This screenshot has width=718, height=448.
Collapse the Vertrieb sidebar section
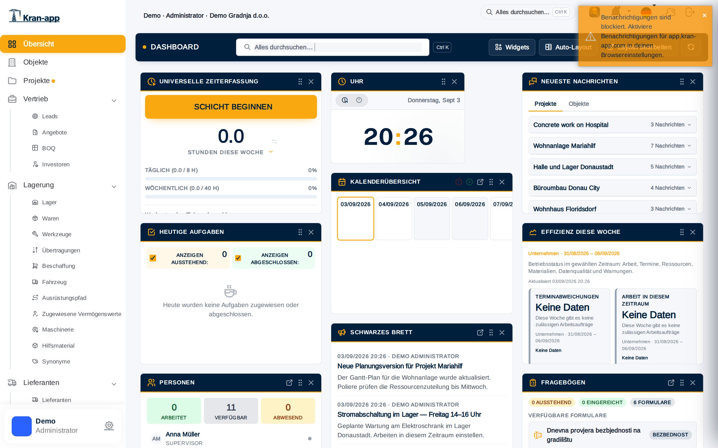[x=114, y=101]
